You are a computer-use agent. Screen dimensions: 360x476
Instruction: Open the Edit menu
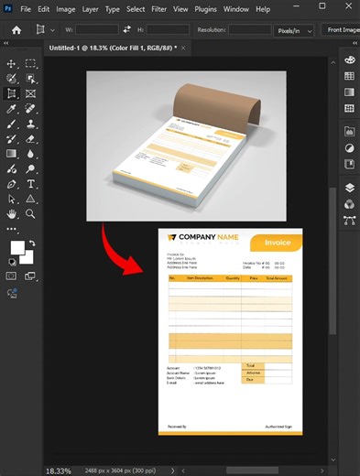[x=44, y=9]
